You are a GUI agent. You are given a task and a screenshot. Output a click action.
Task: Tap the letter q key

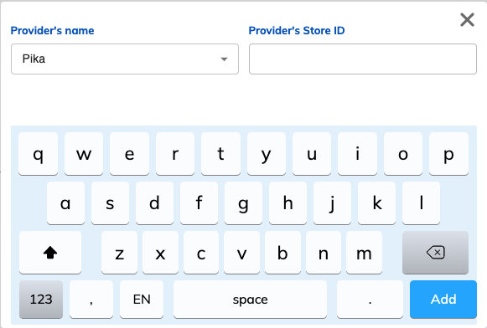click(x=38, y=154)
